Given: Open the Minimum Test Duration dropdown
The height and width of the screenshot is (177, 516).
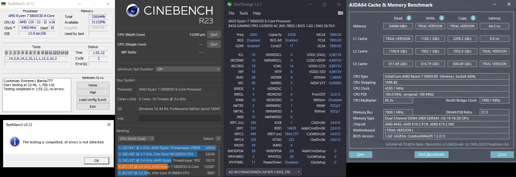Looking at the screenshot, I should [188, 69].
